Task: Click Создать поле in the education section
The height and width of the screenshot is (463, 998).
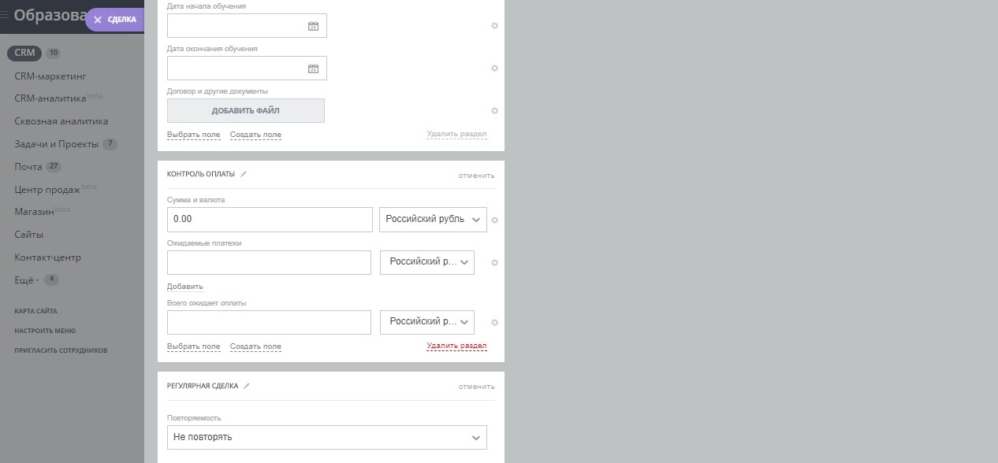Action: coord(255,135)
